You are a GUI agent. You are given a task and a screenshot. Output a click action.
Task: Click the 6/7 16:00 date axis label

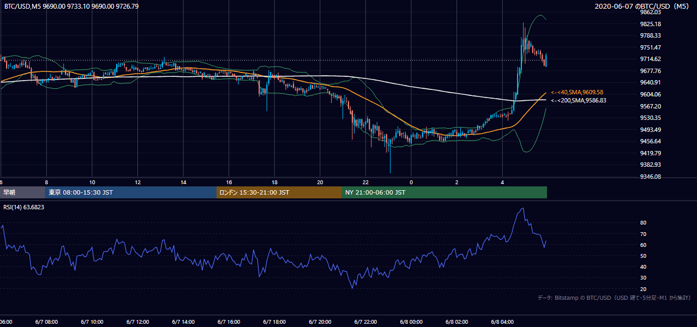229,322
